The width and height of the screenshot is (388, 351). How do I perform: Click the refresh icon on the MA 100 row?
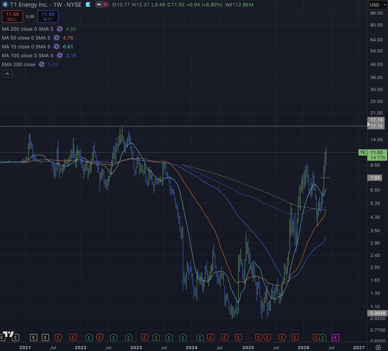[60, 56]
